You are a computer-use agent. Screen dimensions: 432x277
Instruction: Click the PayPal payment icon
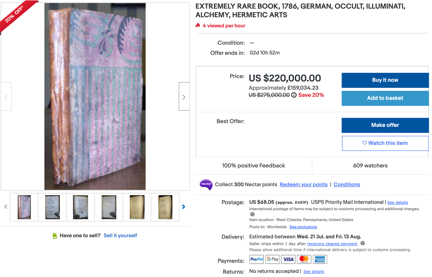point(256,259)
